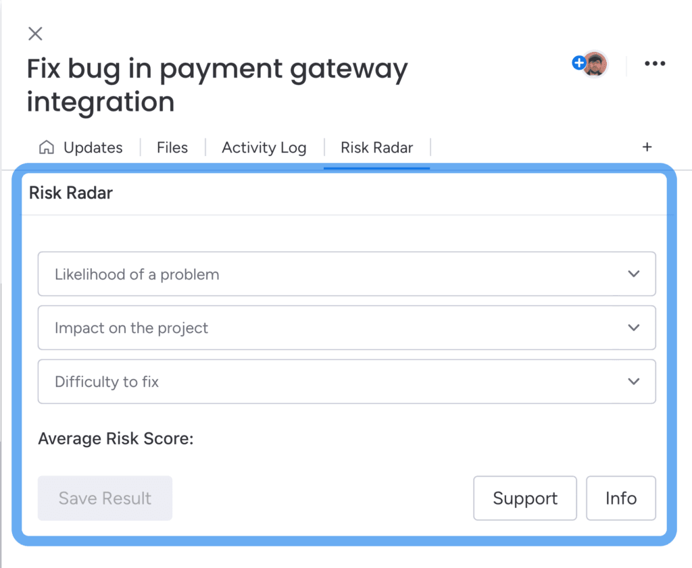Open the three-dots more options menu

(655, 63)
